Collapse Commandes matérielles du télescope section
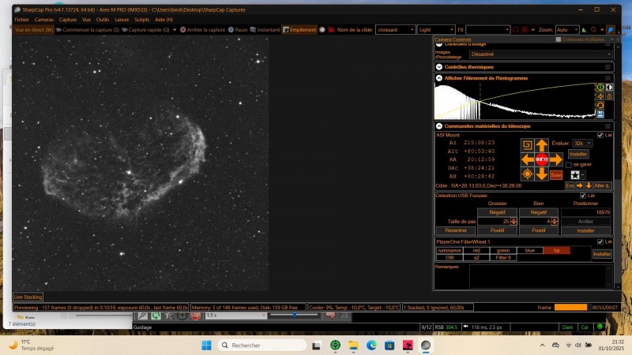The width and height of the screenshot is (632, 355). 439,126
